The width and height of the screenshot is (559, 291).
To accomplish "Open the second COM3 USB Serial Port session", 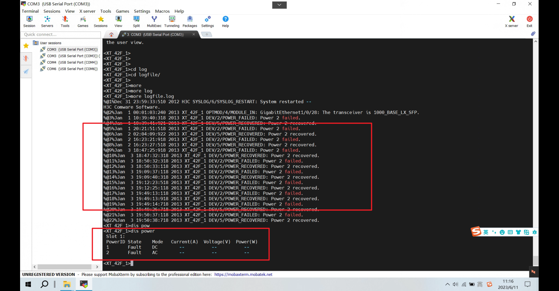I will (70, 56).
